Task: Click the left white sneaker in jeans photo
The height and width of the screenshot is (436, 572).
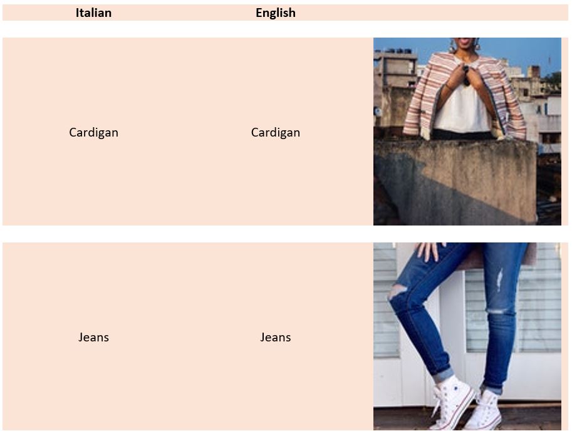Action: (x=452, y=402)
